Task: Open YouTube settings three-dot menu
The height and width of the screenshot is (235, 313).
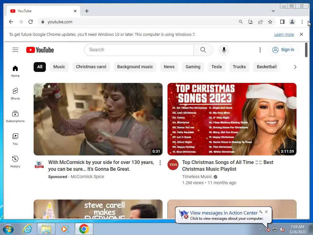Action: click(x=260, y=50)
